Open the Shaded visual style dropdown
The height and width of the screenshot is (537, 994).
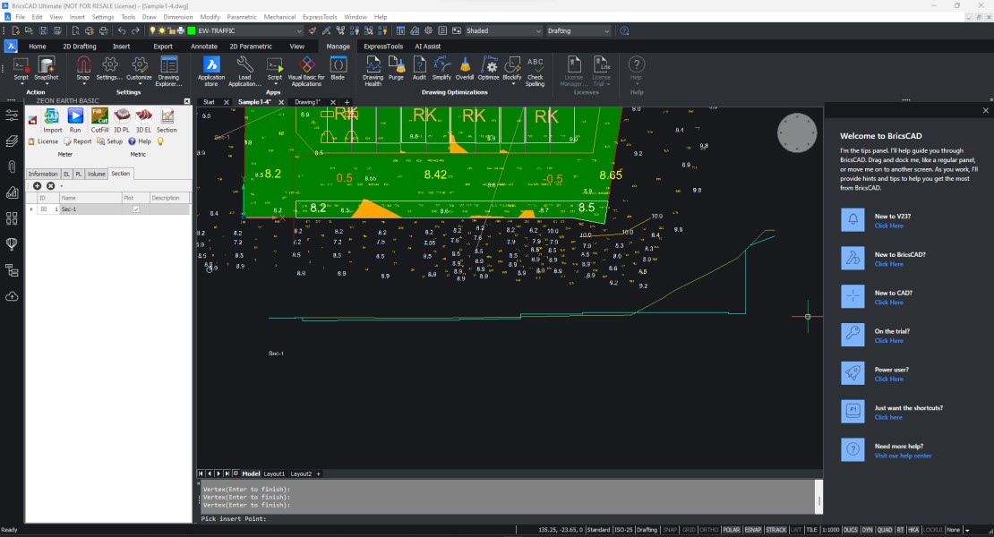(537, 30)
